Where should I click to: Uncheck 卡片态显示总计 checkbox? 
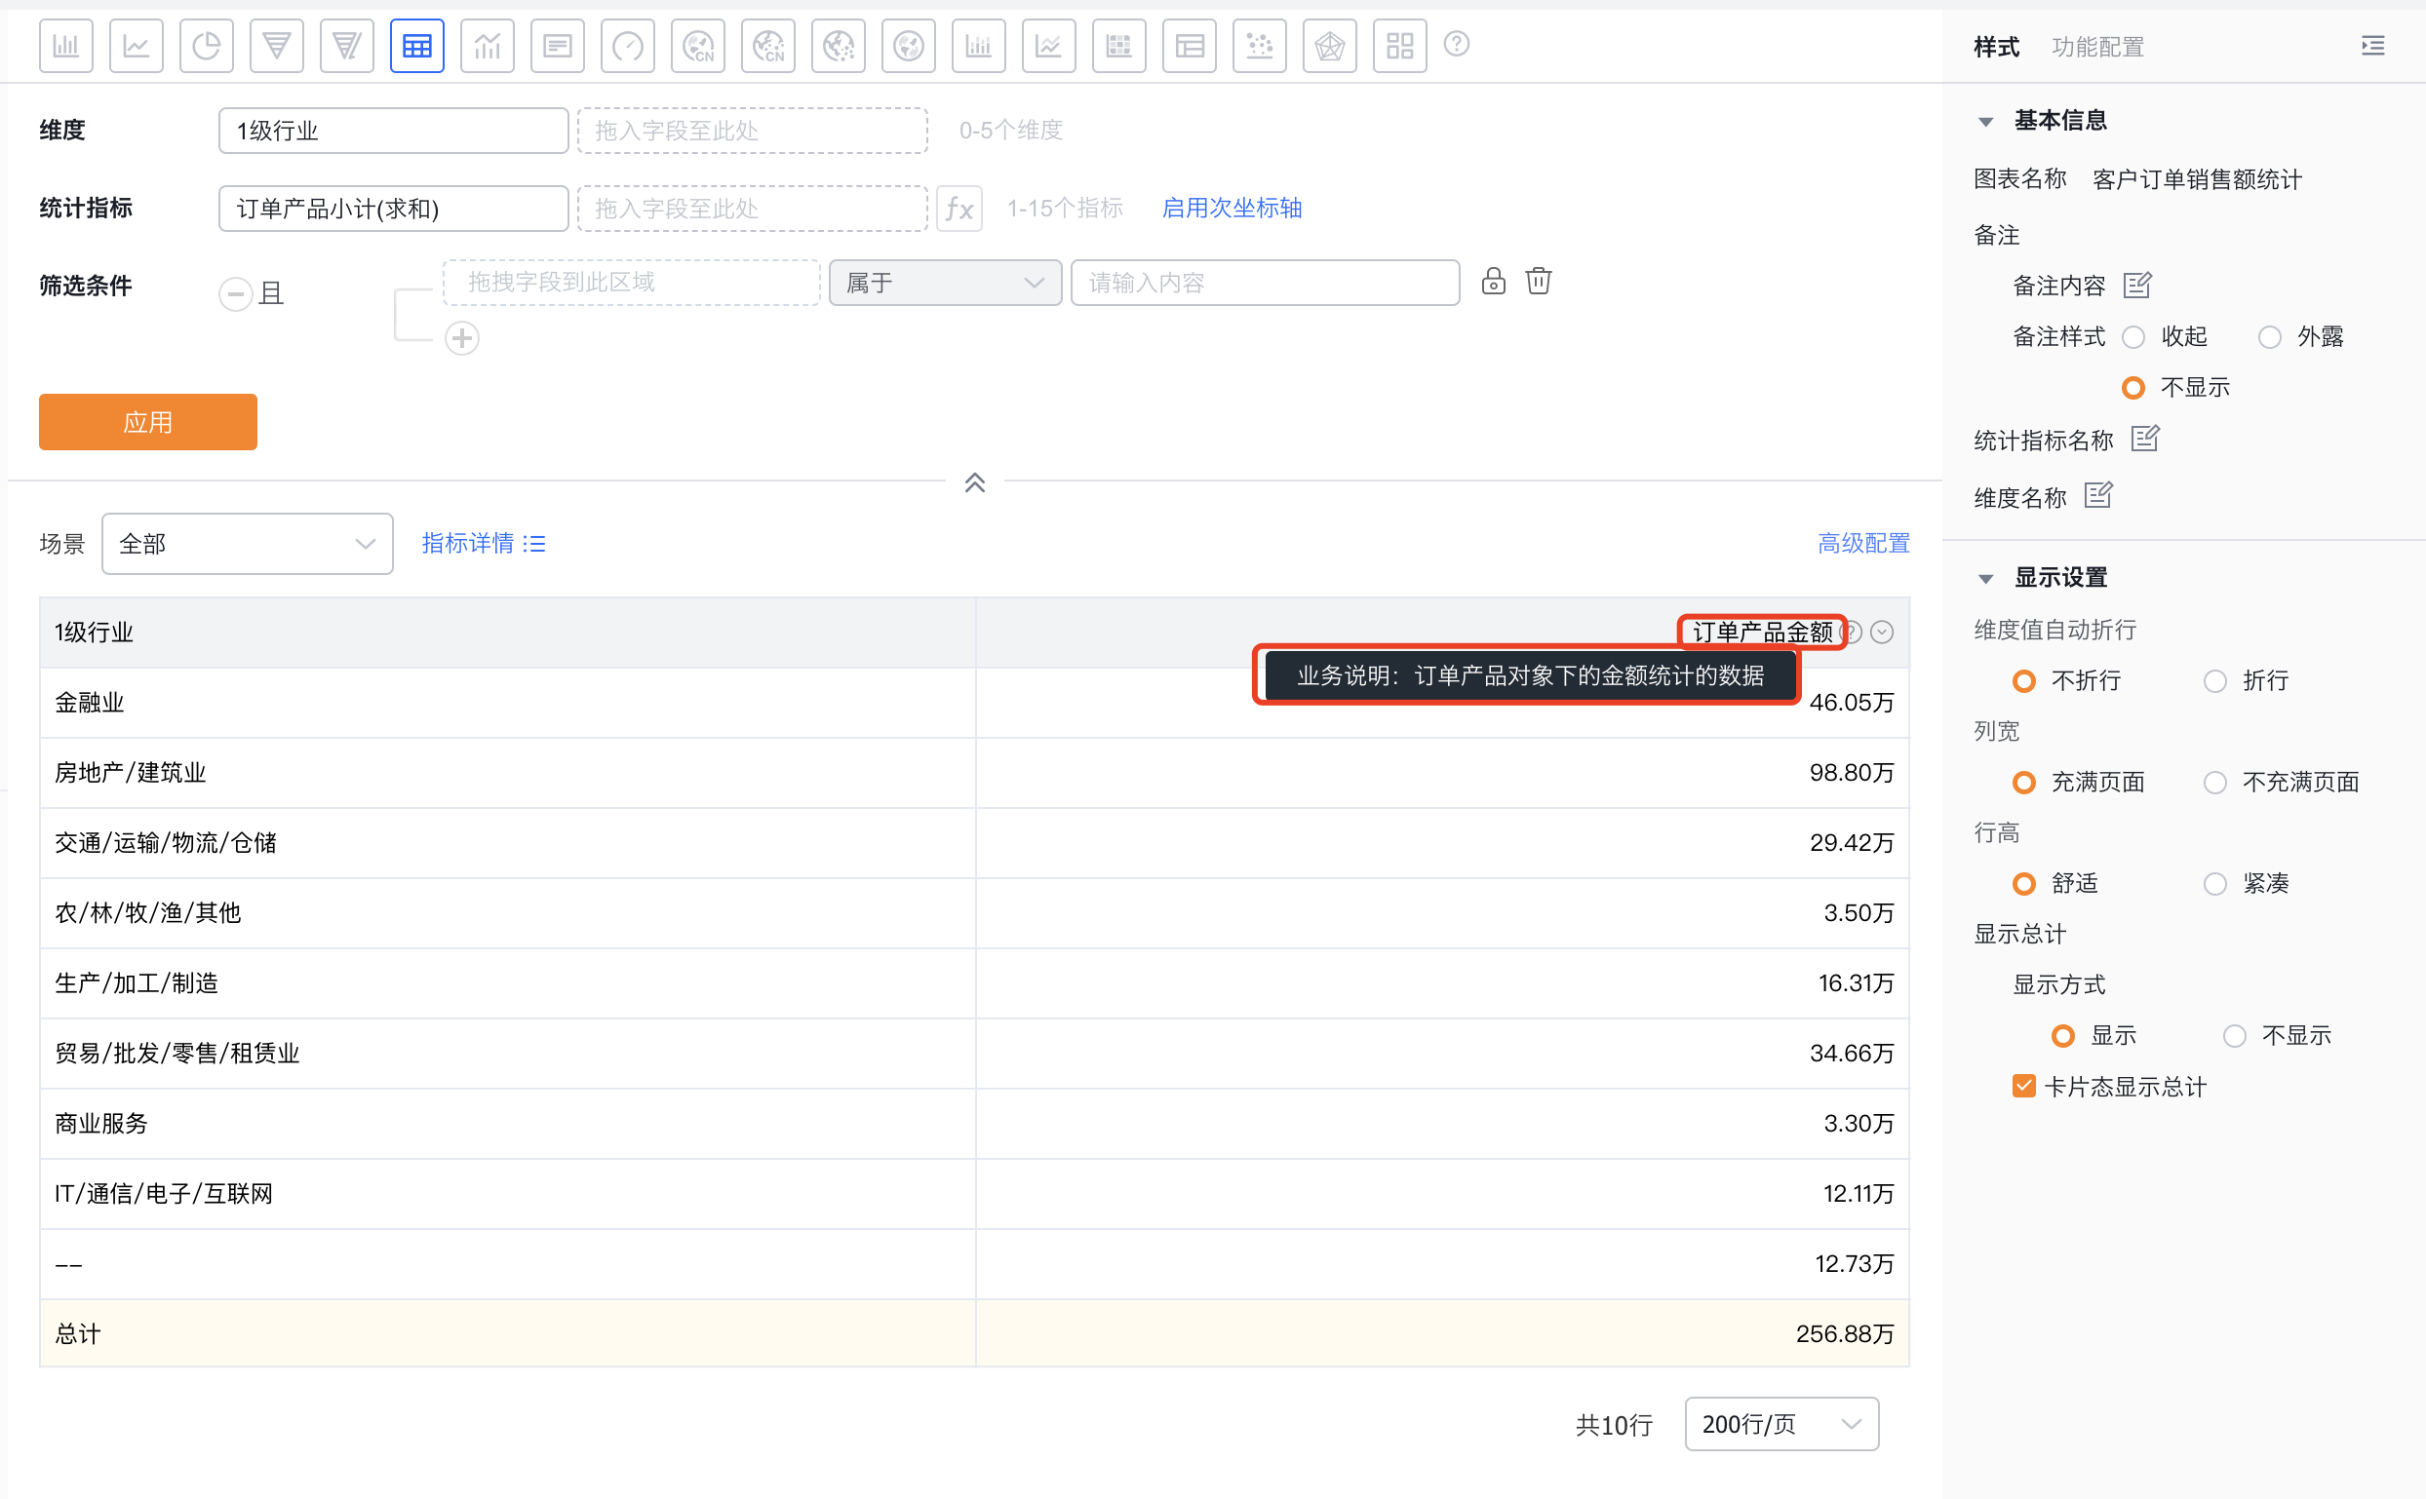2023,1087
